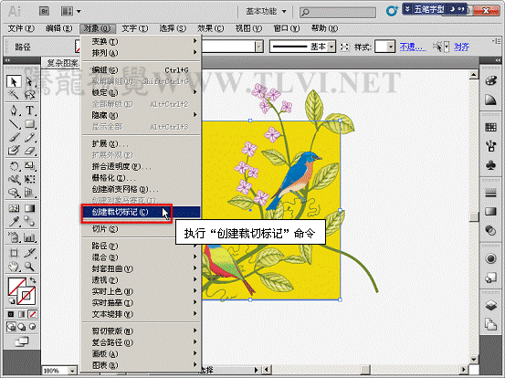Select the Paintbrush tool
Image resolution: width=505 pixels, height=378 pixels.
14,138
